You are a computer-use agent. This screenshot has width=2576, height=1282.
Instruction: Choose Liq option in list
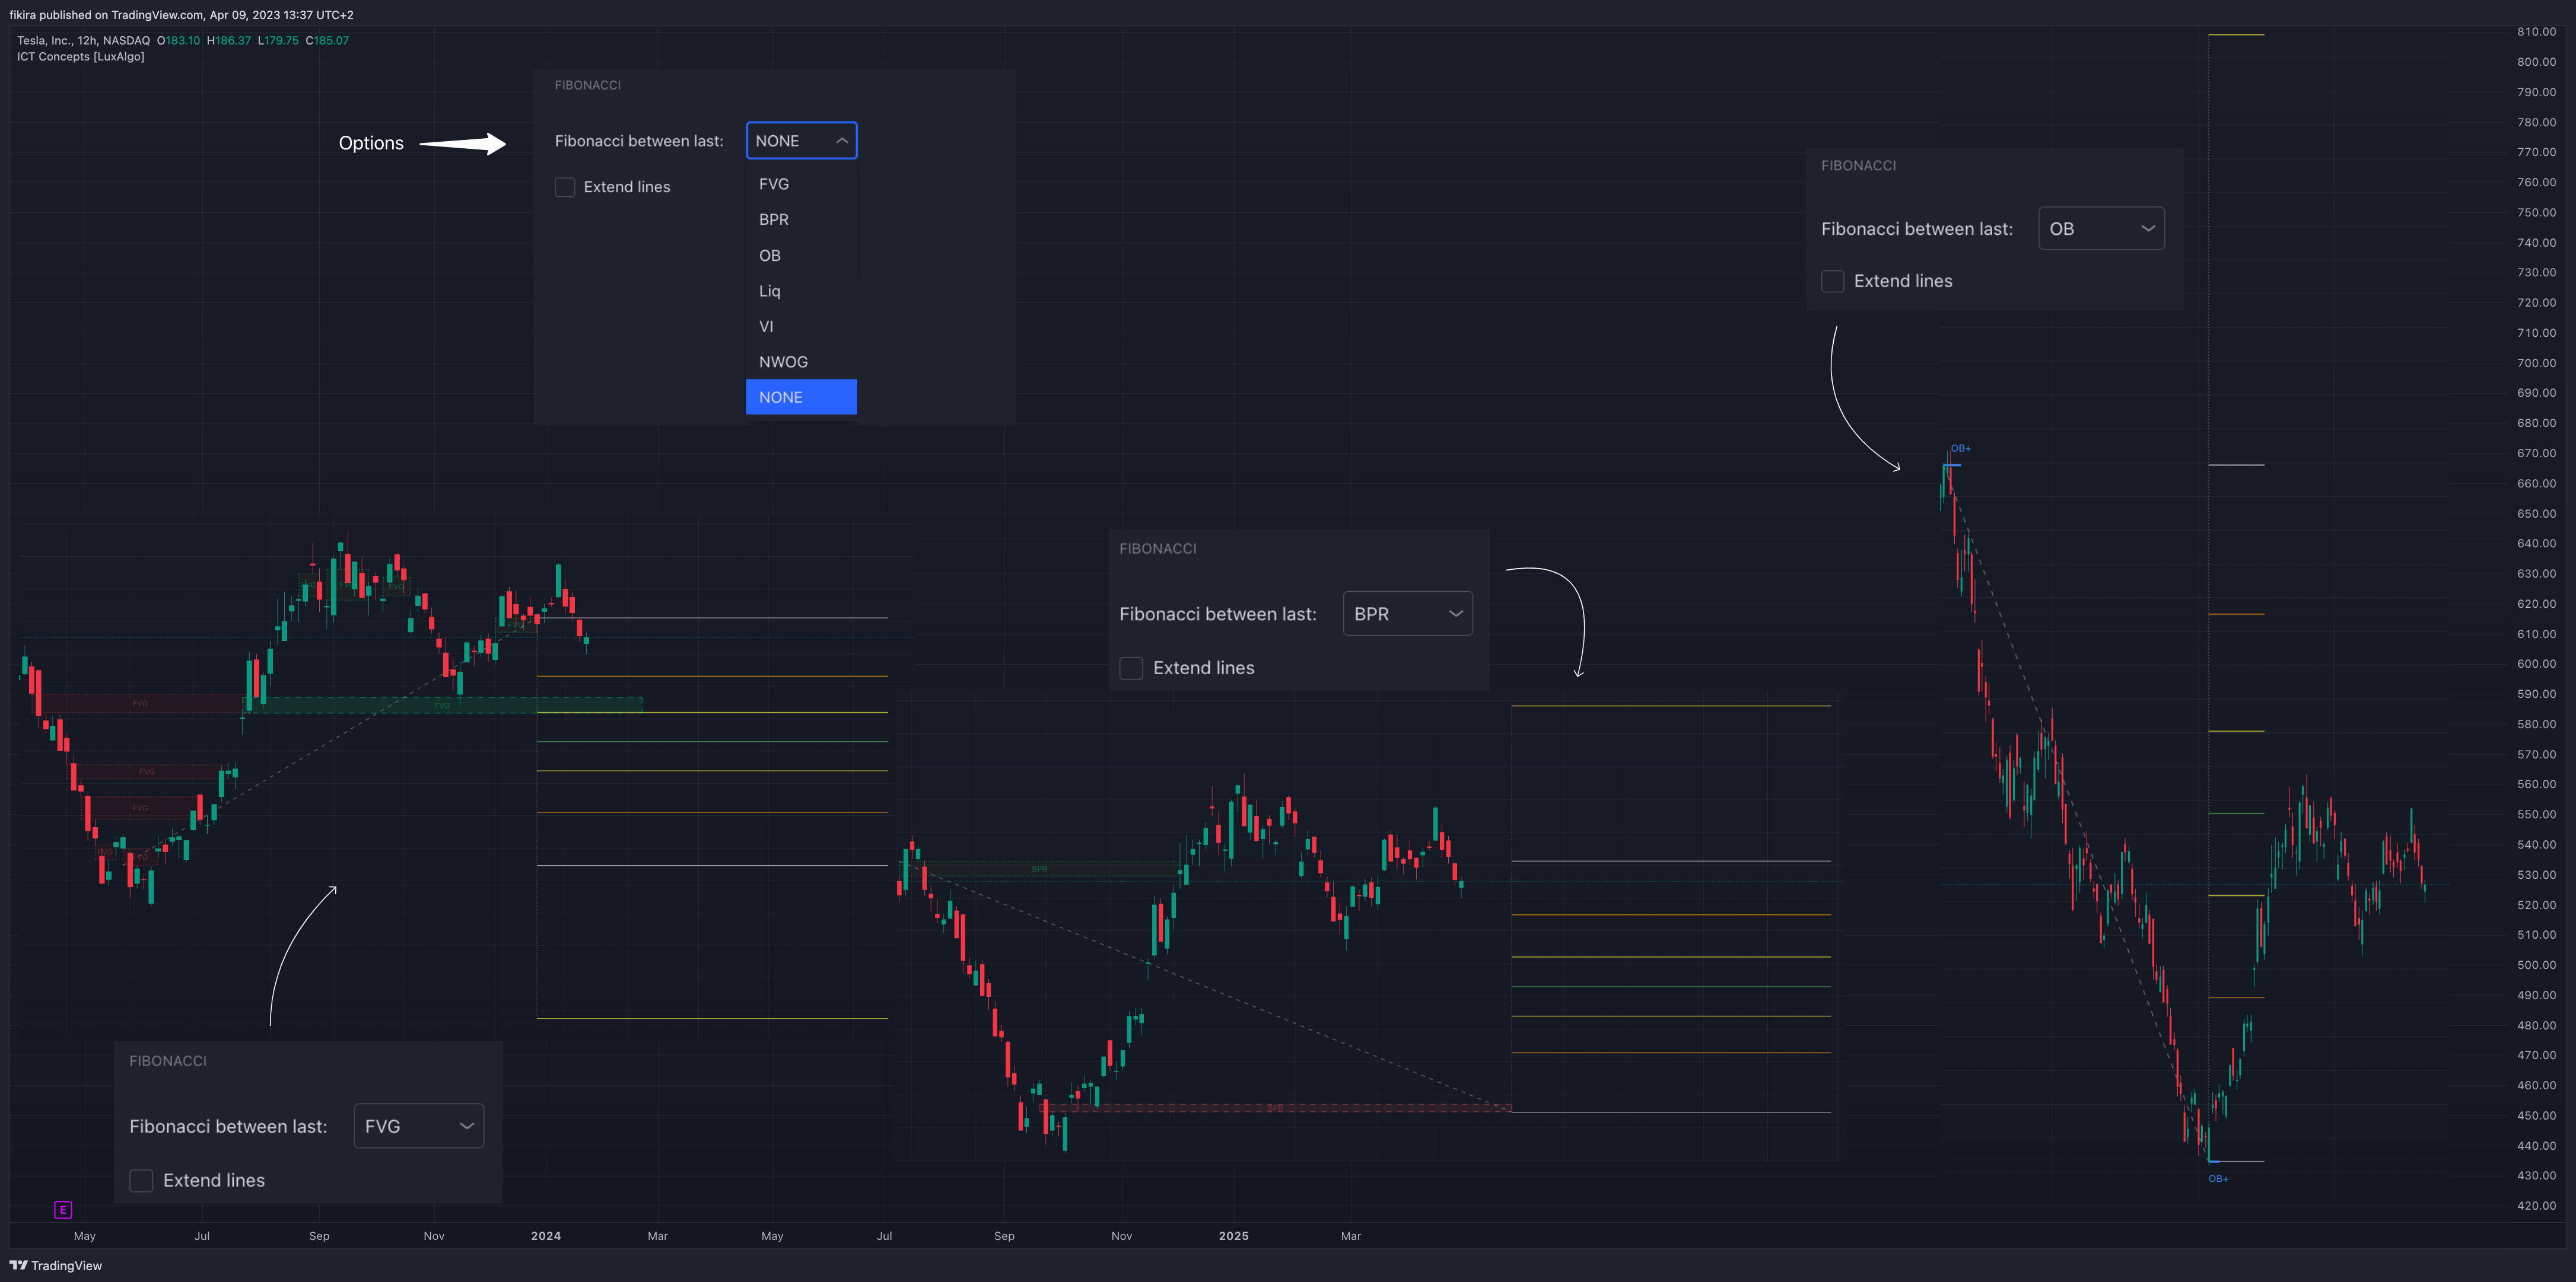(x=801, y=291)
